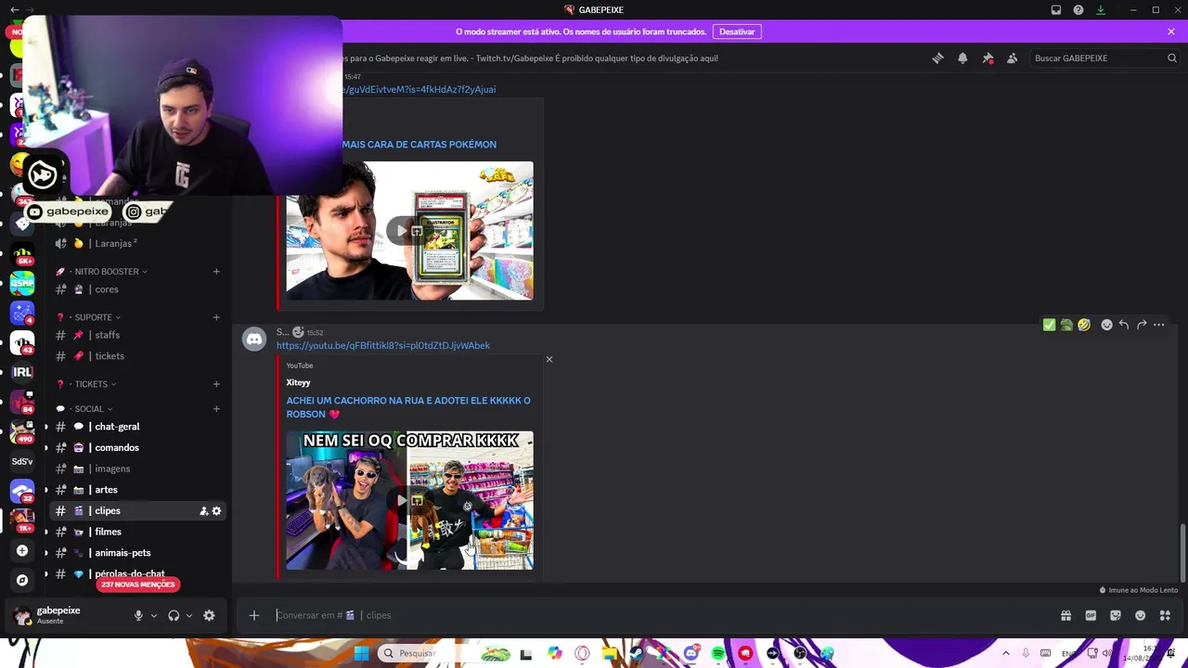Open user settings gear
The width and height of the screenshot is (1188, 668).
pos(209,615)
